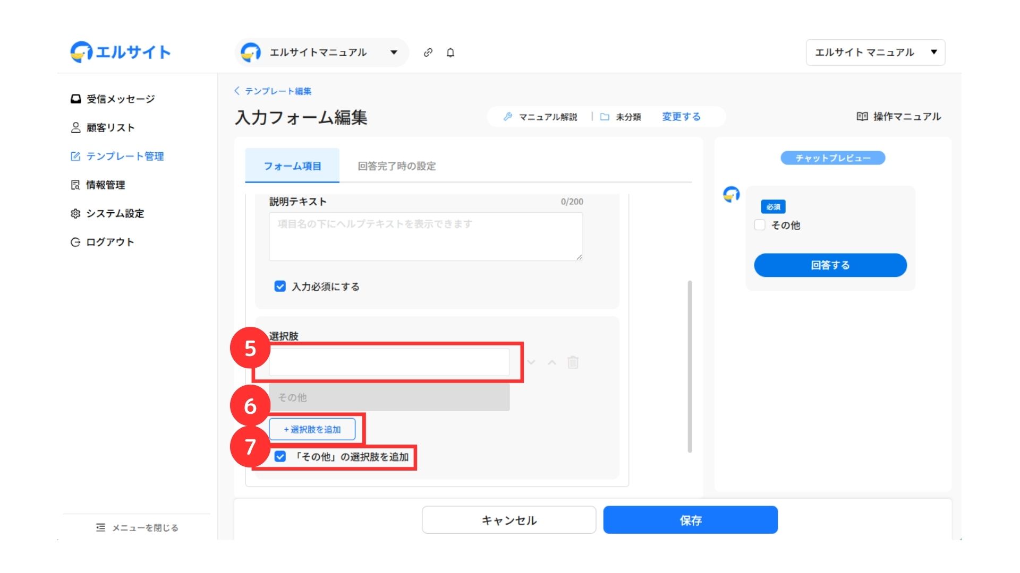Image resolution: width=1020 pixels, height=573 pixels.
Task: Click the form panel vertical scrollbar
Action: [690, 366]
